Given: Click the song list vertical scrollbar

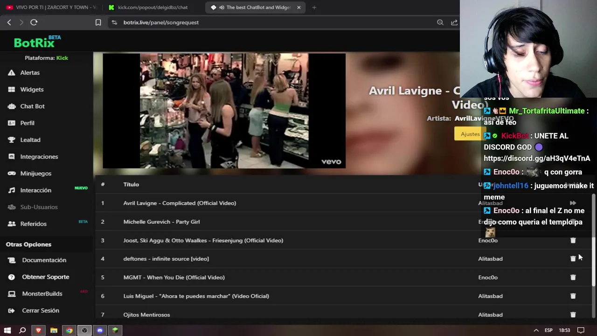Looking at the screenshot, I should (x=594, y=239).
